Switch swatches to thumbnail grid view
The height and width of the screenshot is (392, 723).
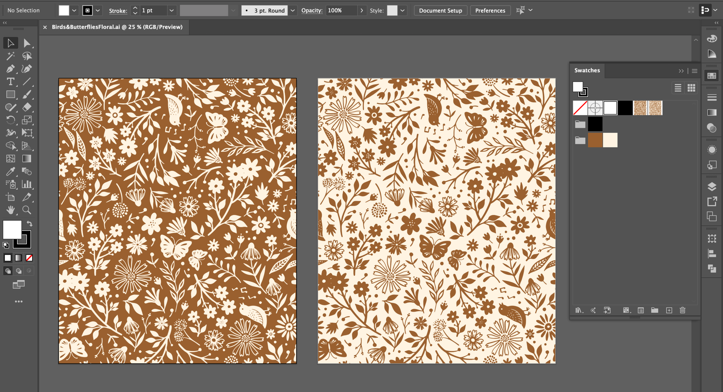[x=691, y=88]
